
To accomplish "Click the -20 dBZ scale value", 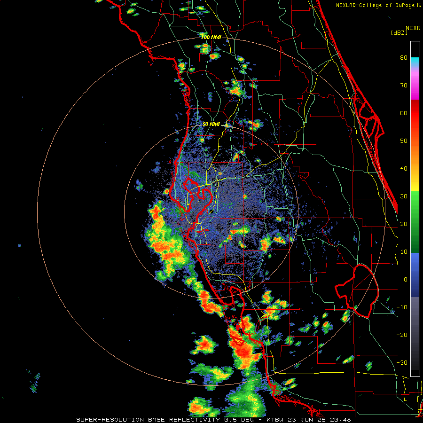I will pos(402,335).
